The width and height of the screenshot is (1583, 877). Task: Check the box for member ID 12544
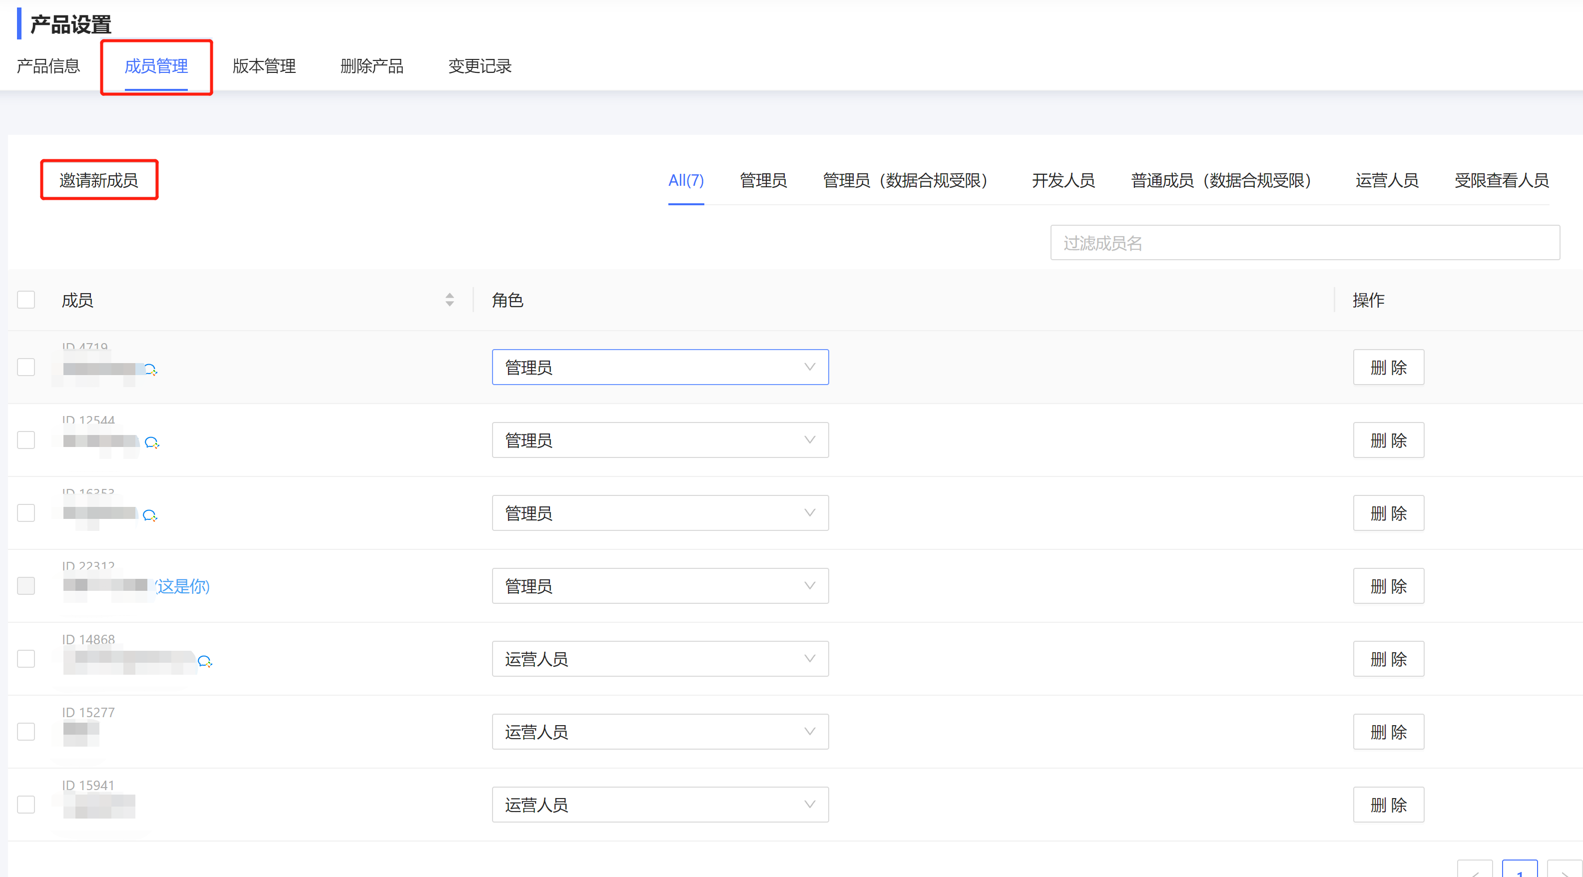[x=26, y=440]
